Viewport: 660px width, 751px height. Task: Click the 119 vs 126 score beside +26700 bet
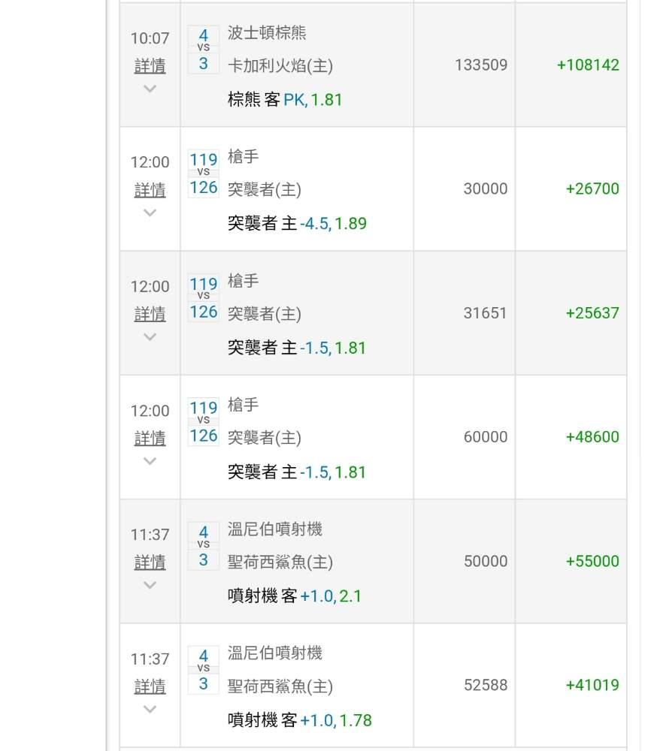203,173
